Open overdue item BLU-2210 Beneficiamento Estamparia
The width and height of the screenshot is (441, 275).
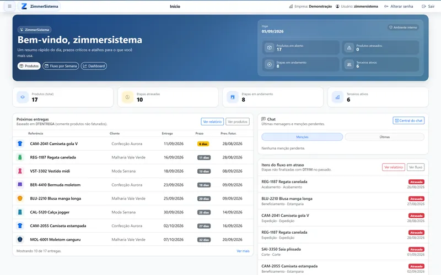[x=343, y=201]
